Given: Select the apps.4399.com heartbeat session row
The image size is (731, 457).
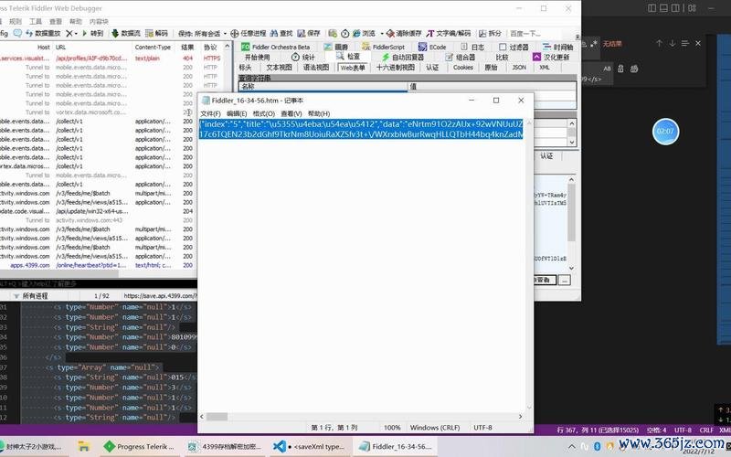Looking at the screenshot, I should tap(98, 265).
